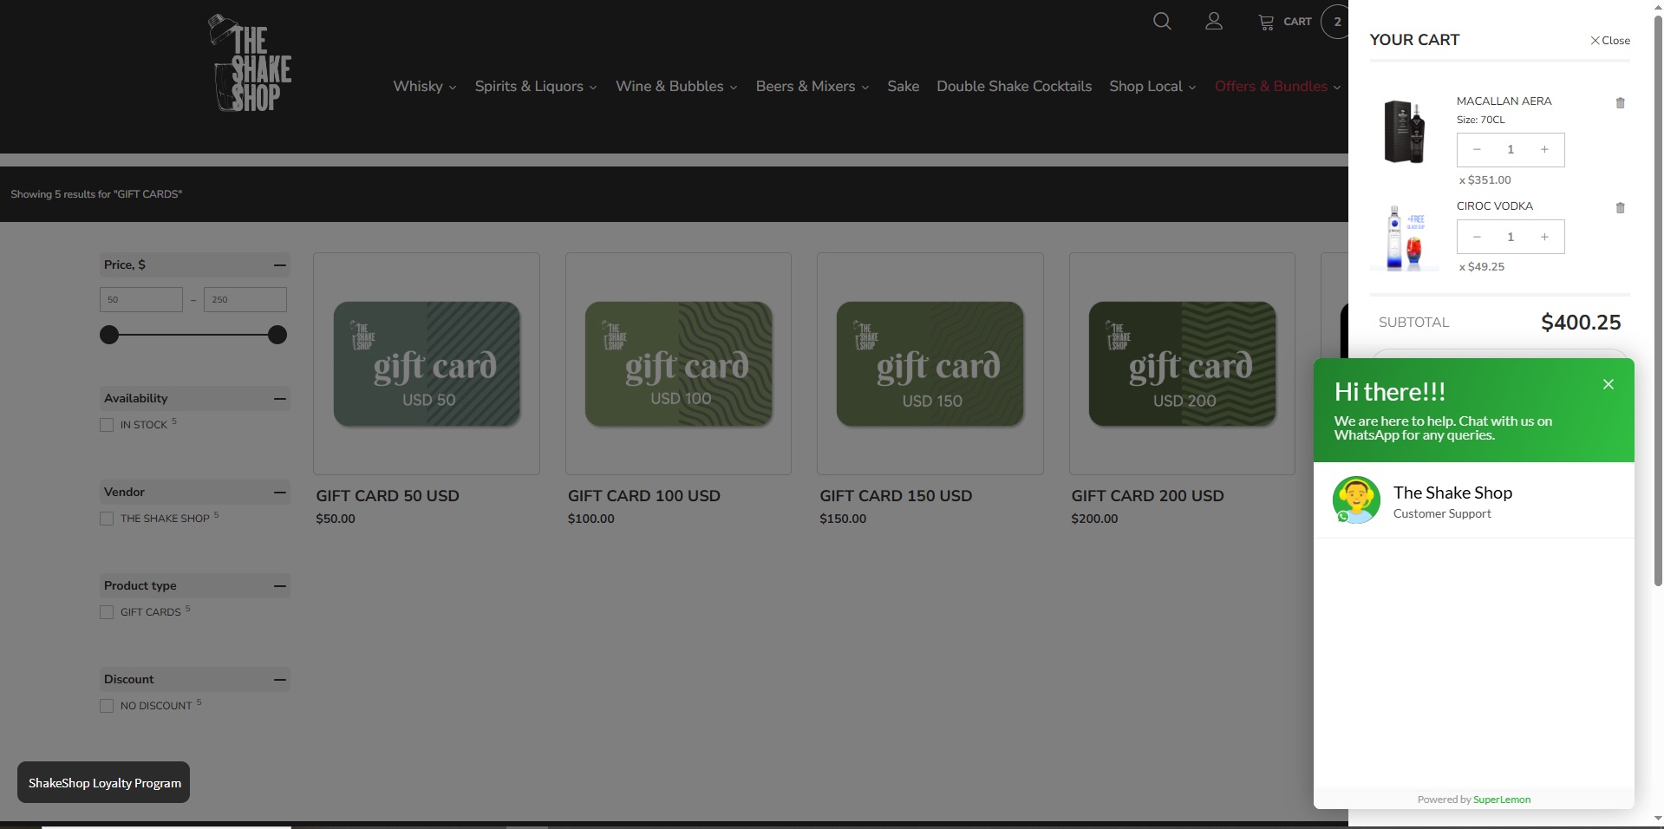Increase Macallan Aera quantity with plus icon
The height and width of the screenshot is (829, 1664).
pos(1544,149)
